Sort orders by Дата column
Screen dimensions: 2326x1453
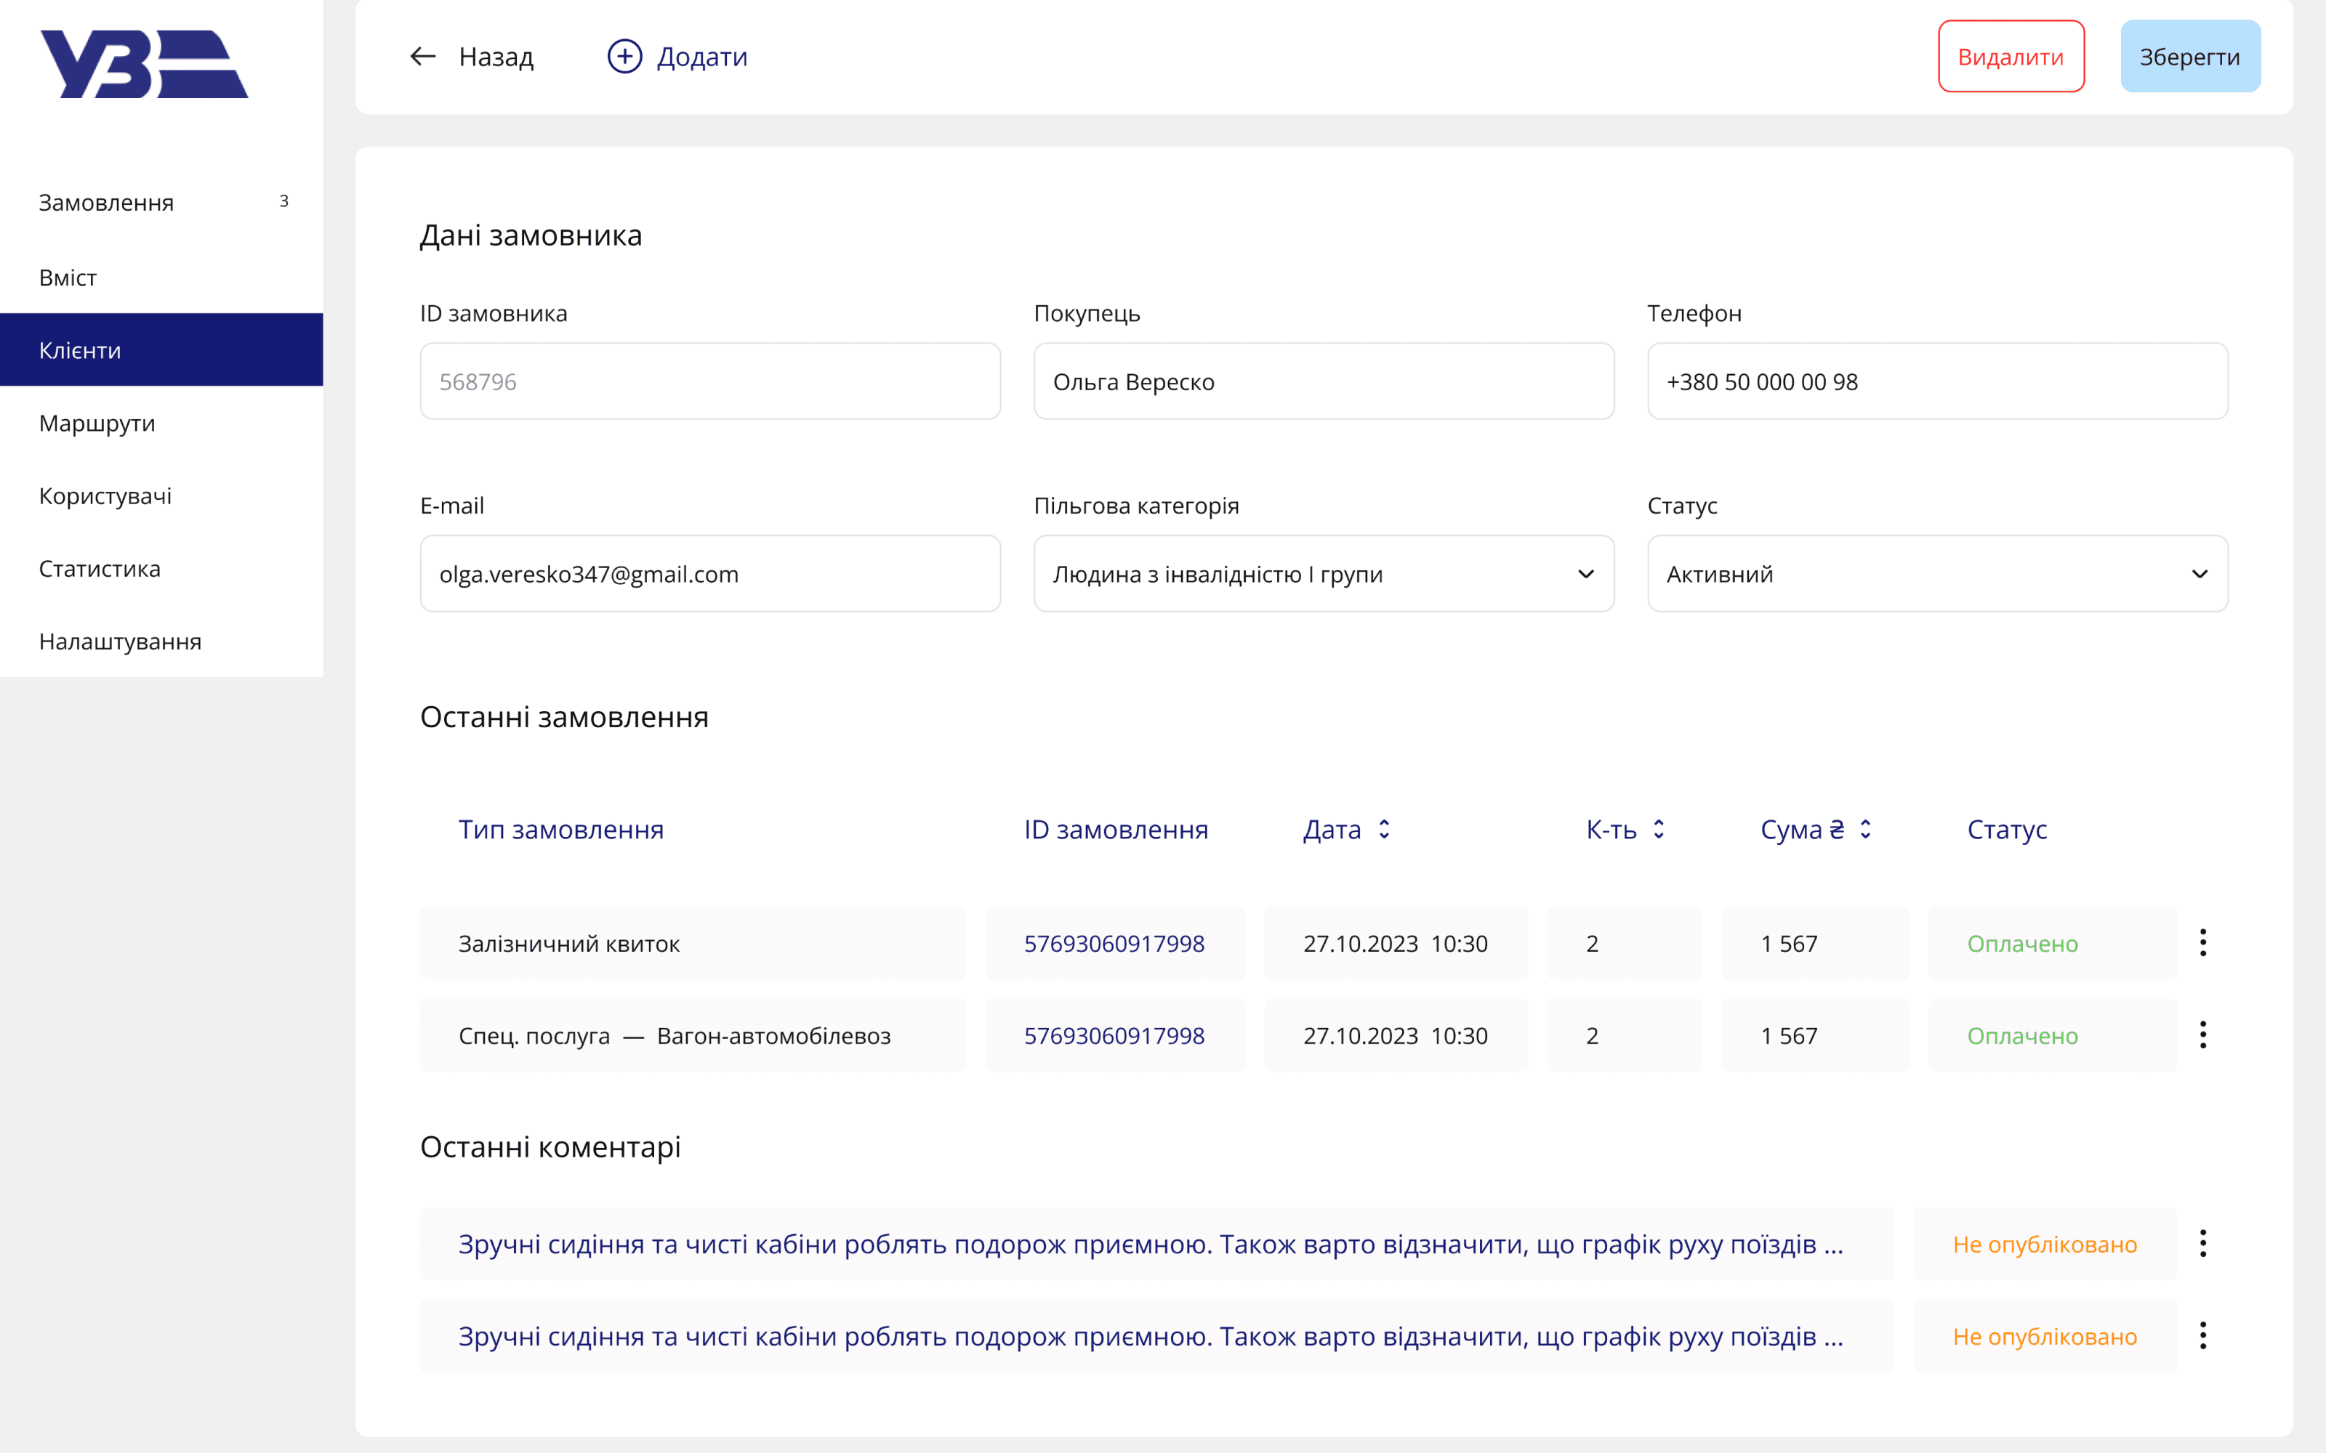[x=1384, y=830]
